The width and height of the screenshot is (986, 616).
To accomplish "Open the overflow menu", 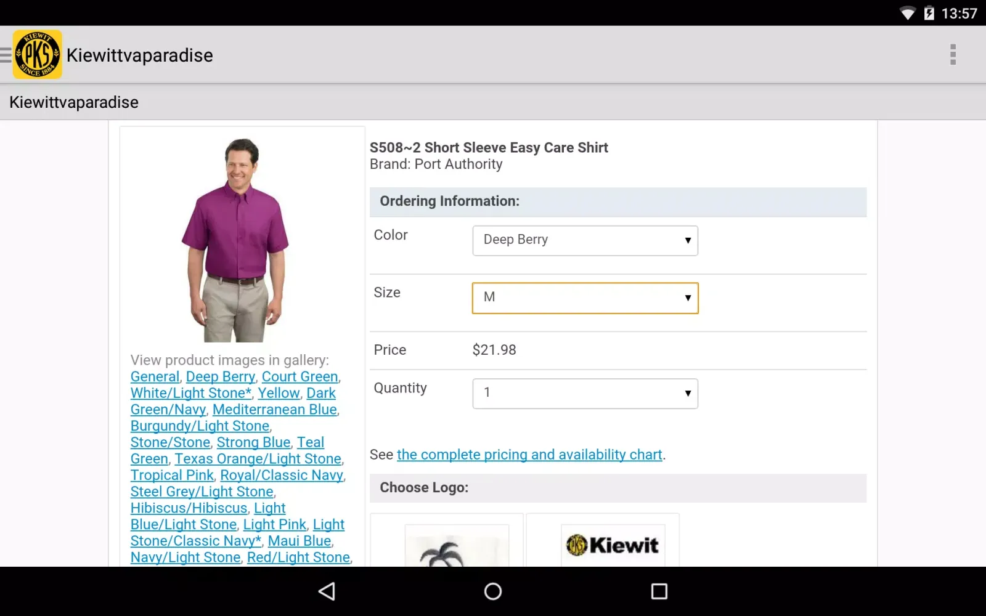I will tap(953, 55).
